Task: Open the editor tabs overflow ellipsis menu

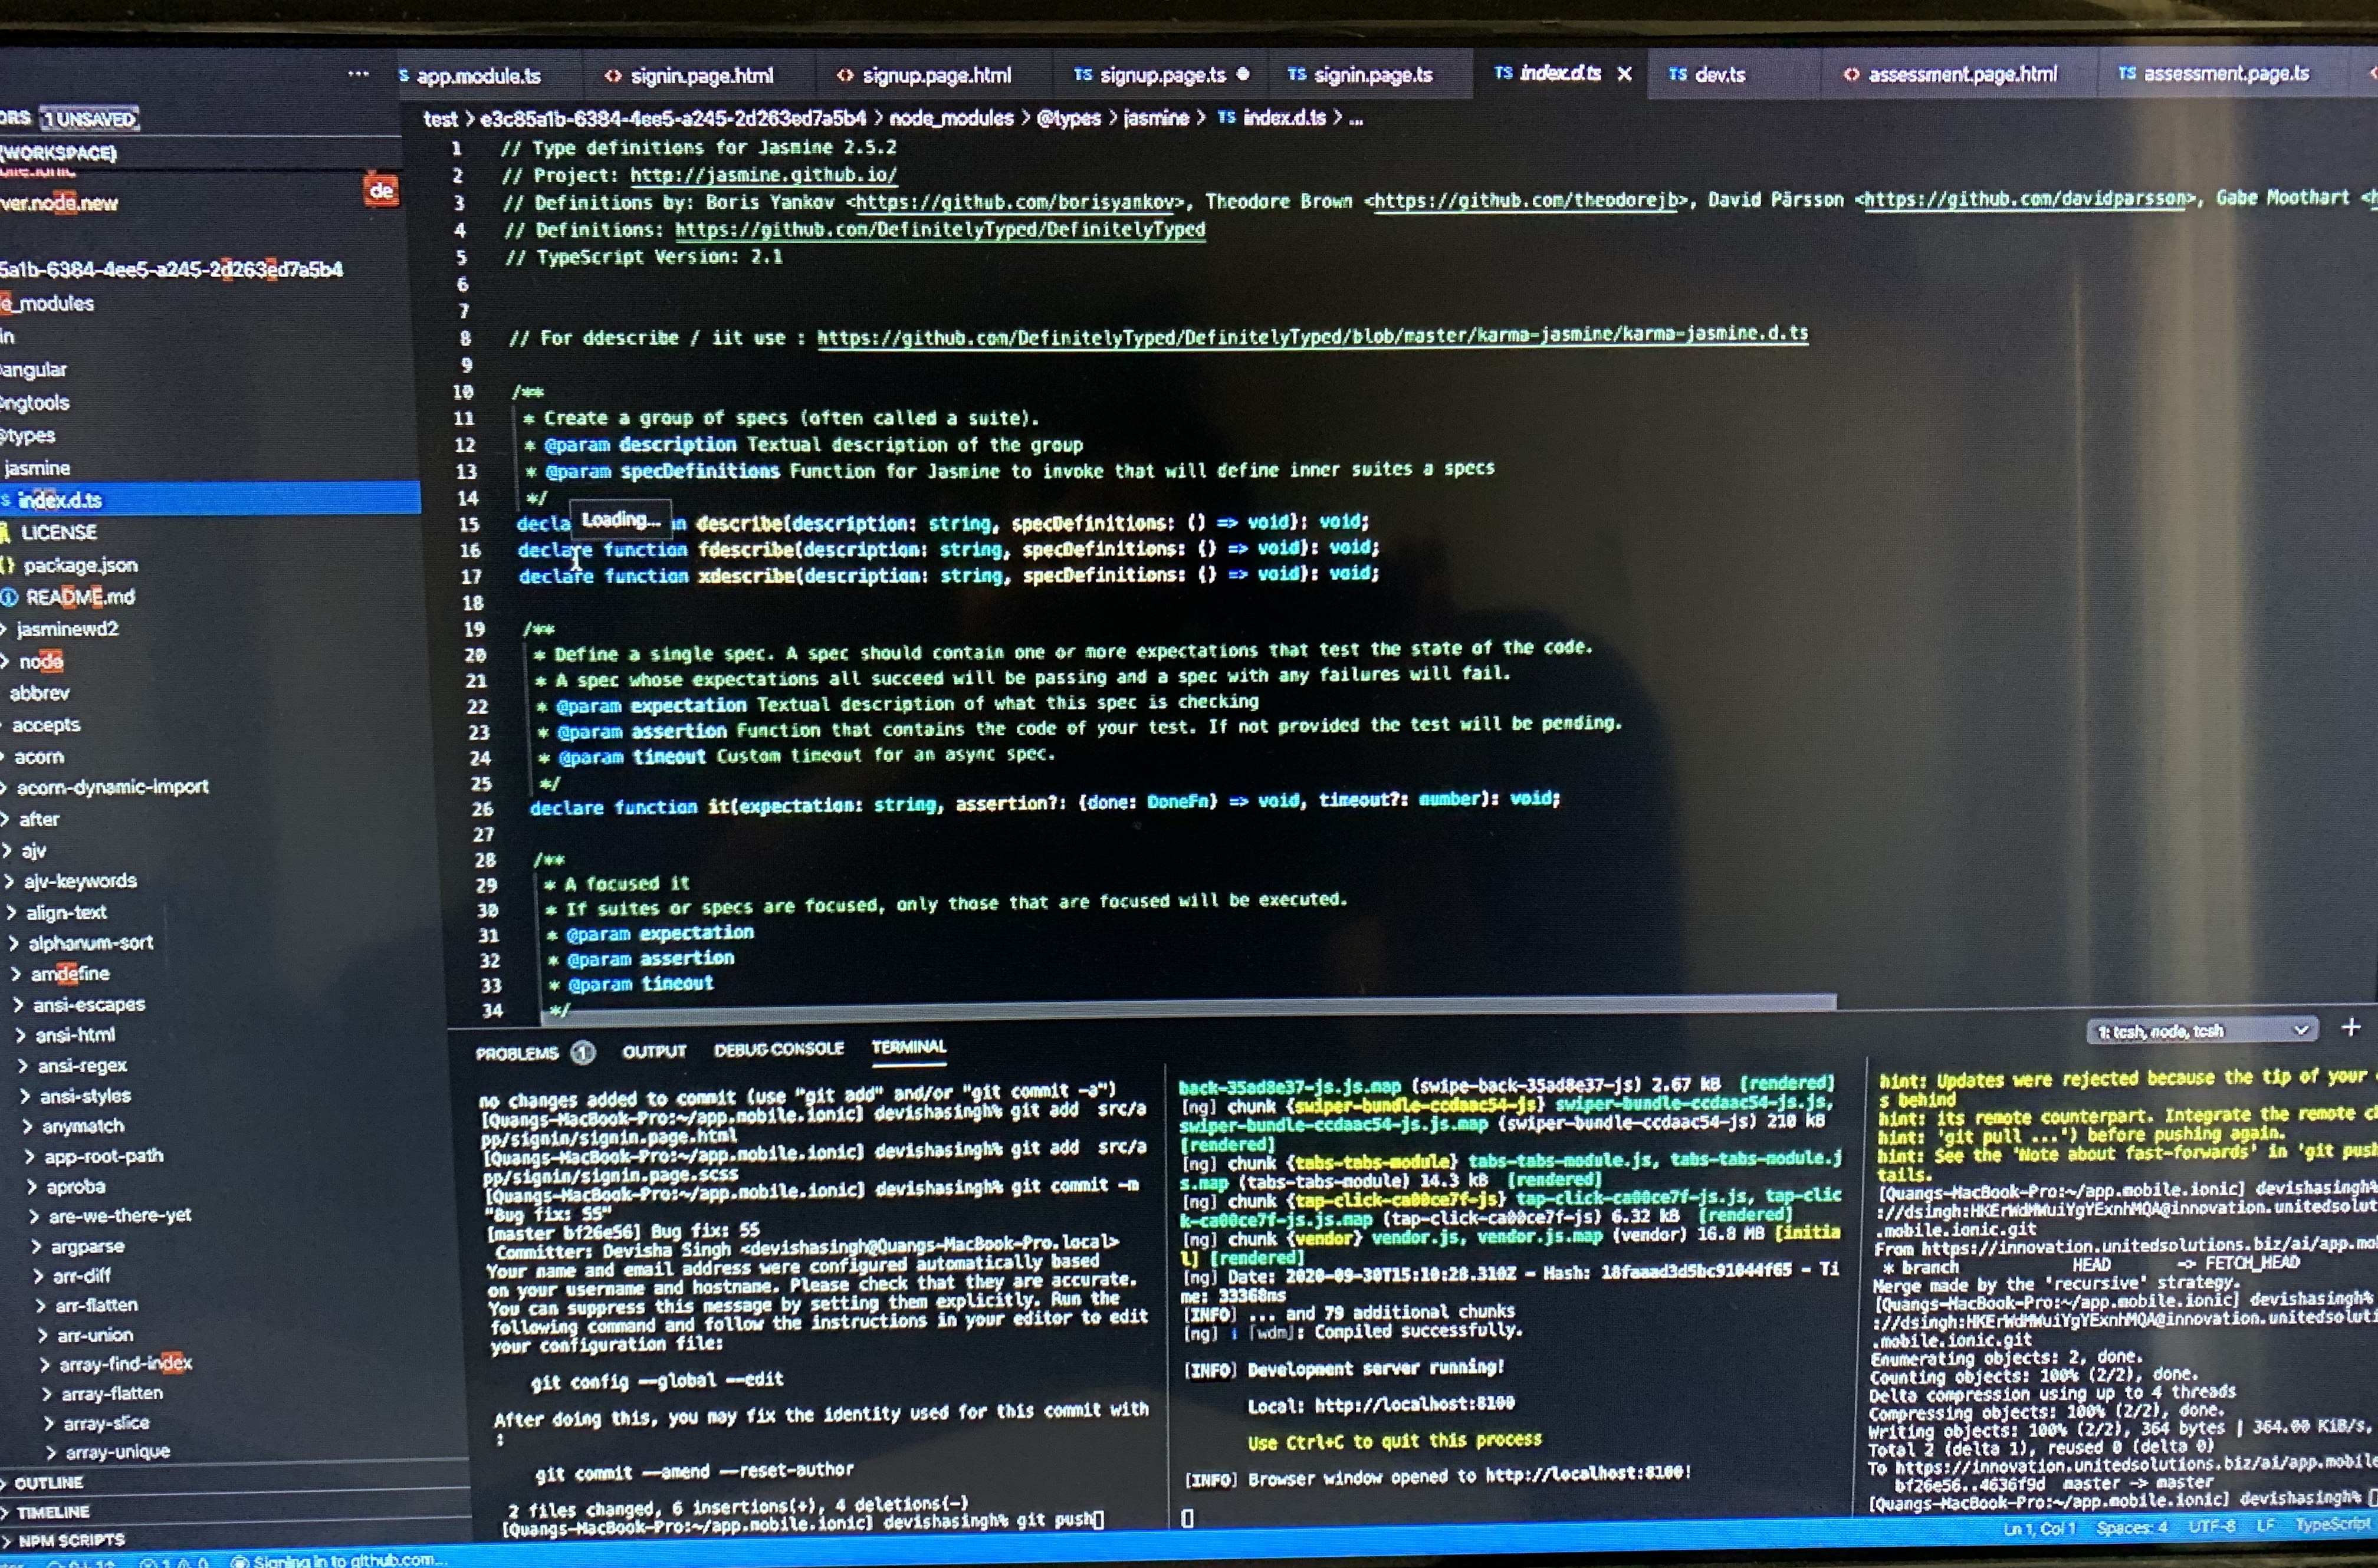Action: tap(358, 74)
